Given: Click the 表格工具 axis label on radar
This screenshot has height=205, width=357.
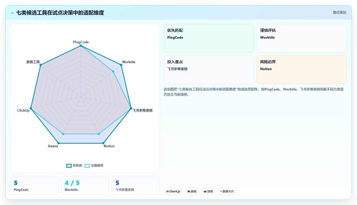Looking at the screenshot, I should point(33,62).
